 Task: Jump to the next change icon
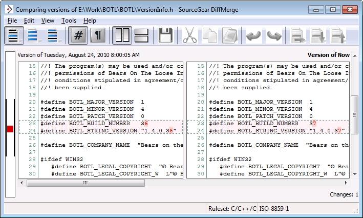tap(317, 35)
